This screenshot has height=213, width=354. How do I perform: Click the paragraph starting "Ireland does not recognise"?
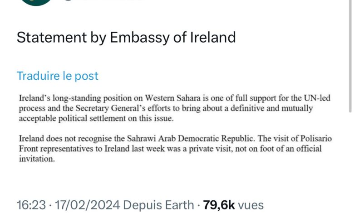(175, 149)
